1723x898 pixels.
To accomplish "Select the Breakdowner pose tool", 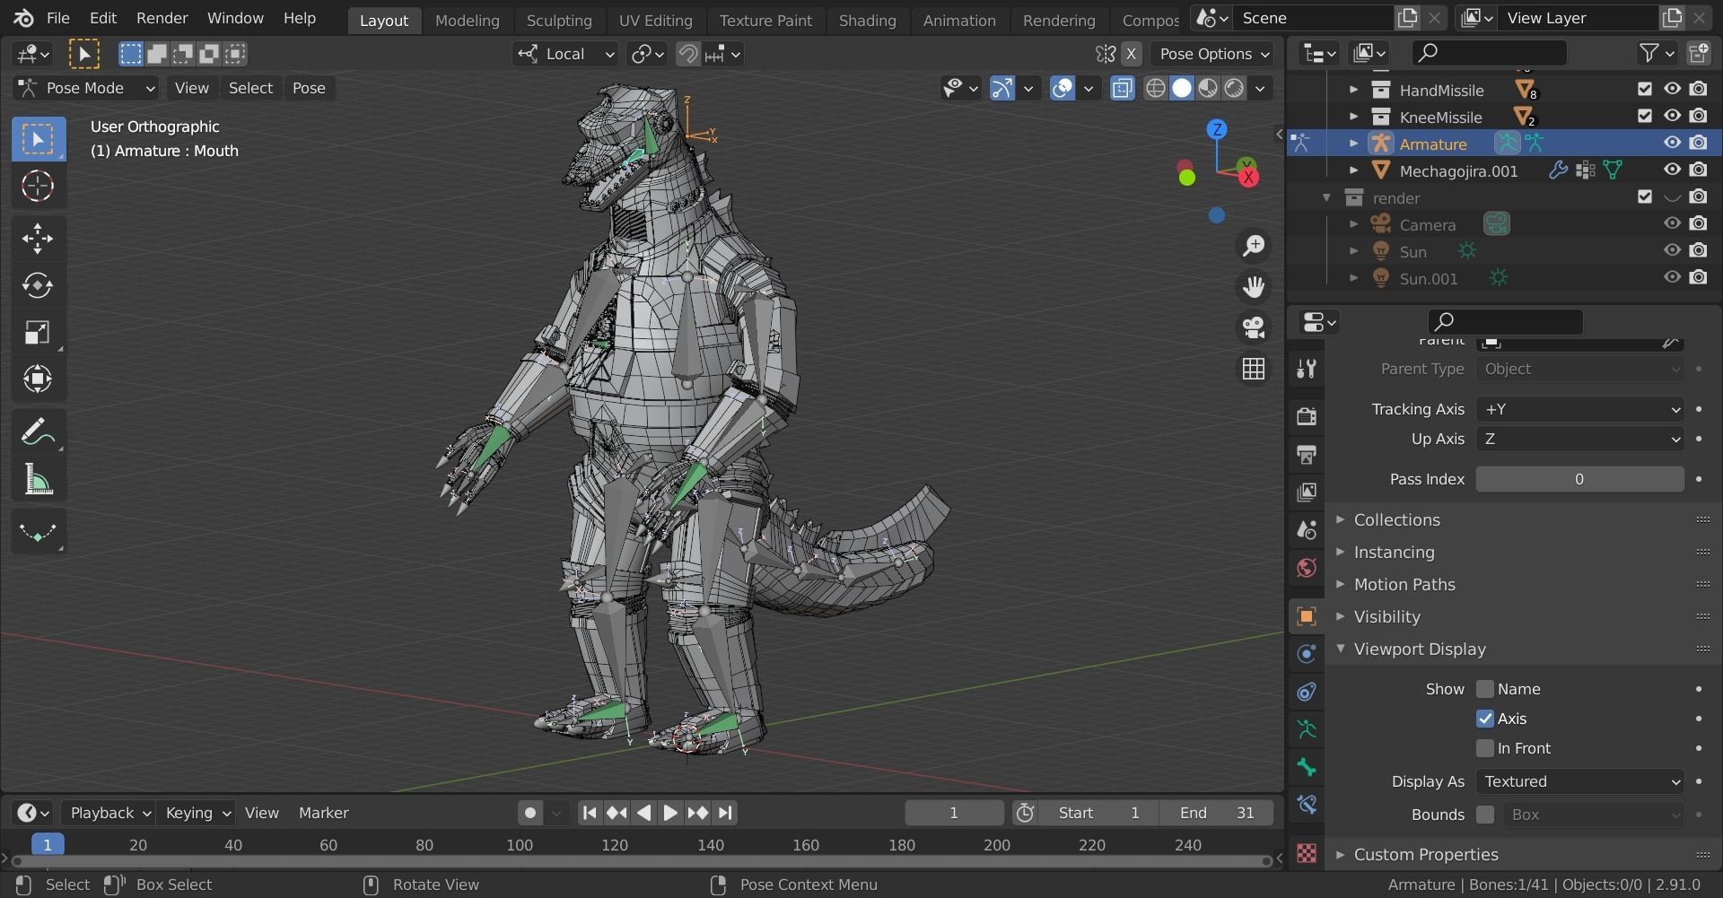I will pyautogui.click(x=38, y=532).
